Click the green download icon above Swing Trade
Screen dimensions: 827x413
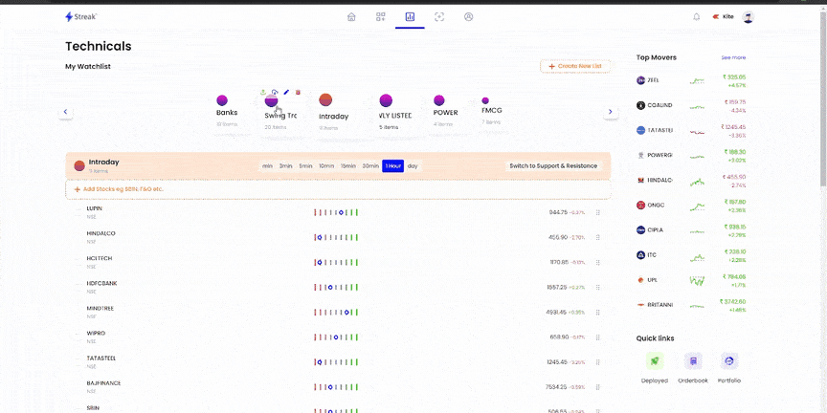tap(263, 92)
